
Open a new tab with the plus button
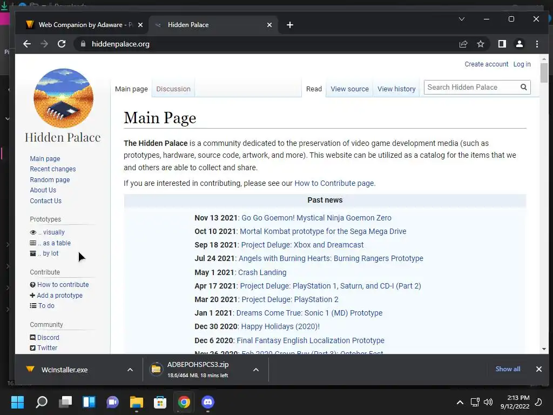pos(290,25)
